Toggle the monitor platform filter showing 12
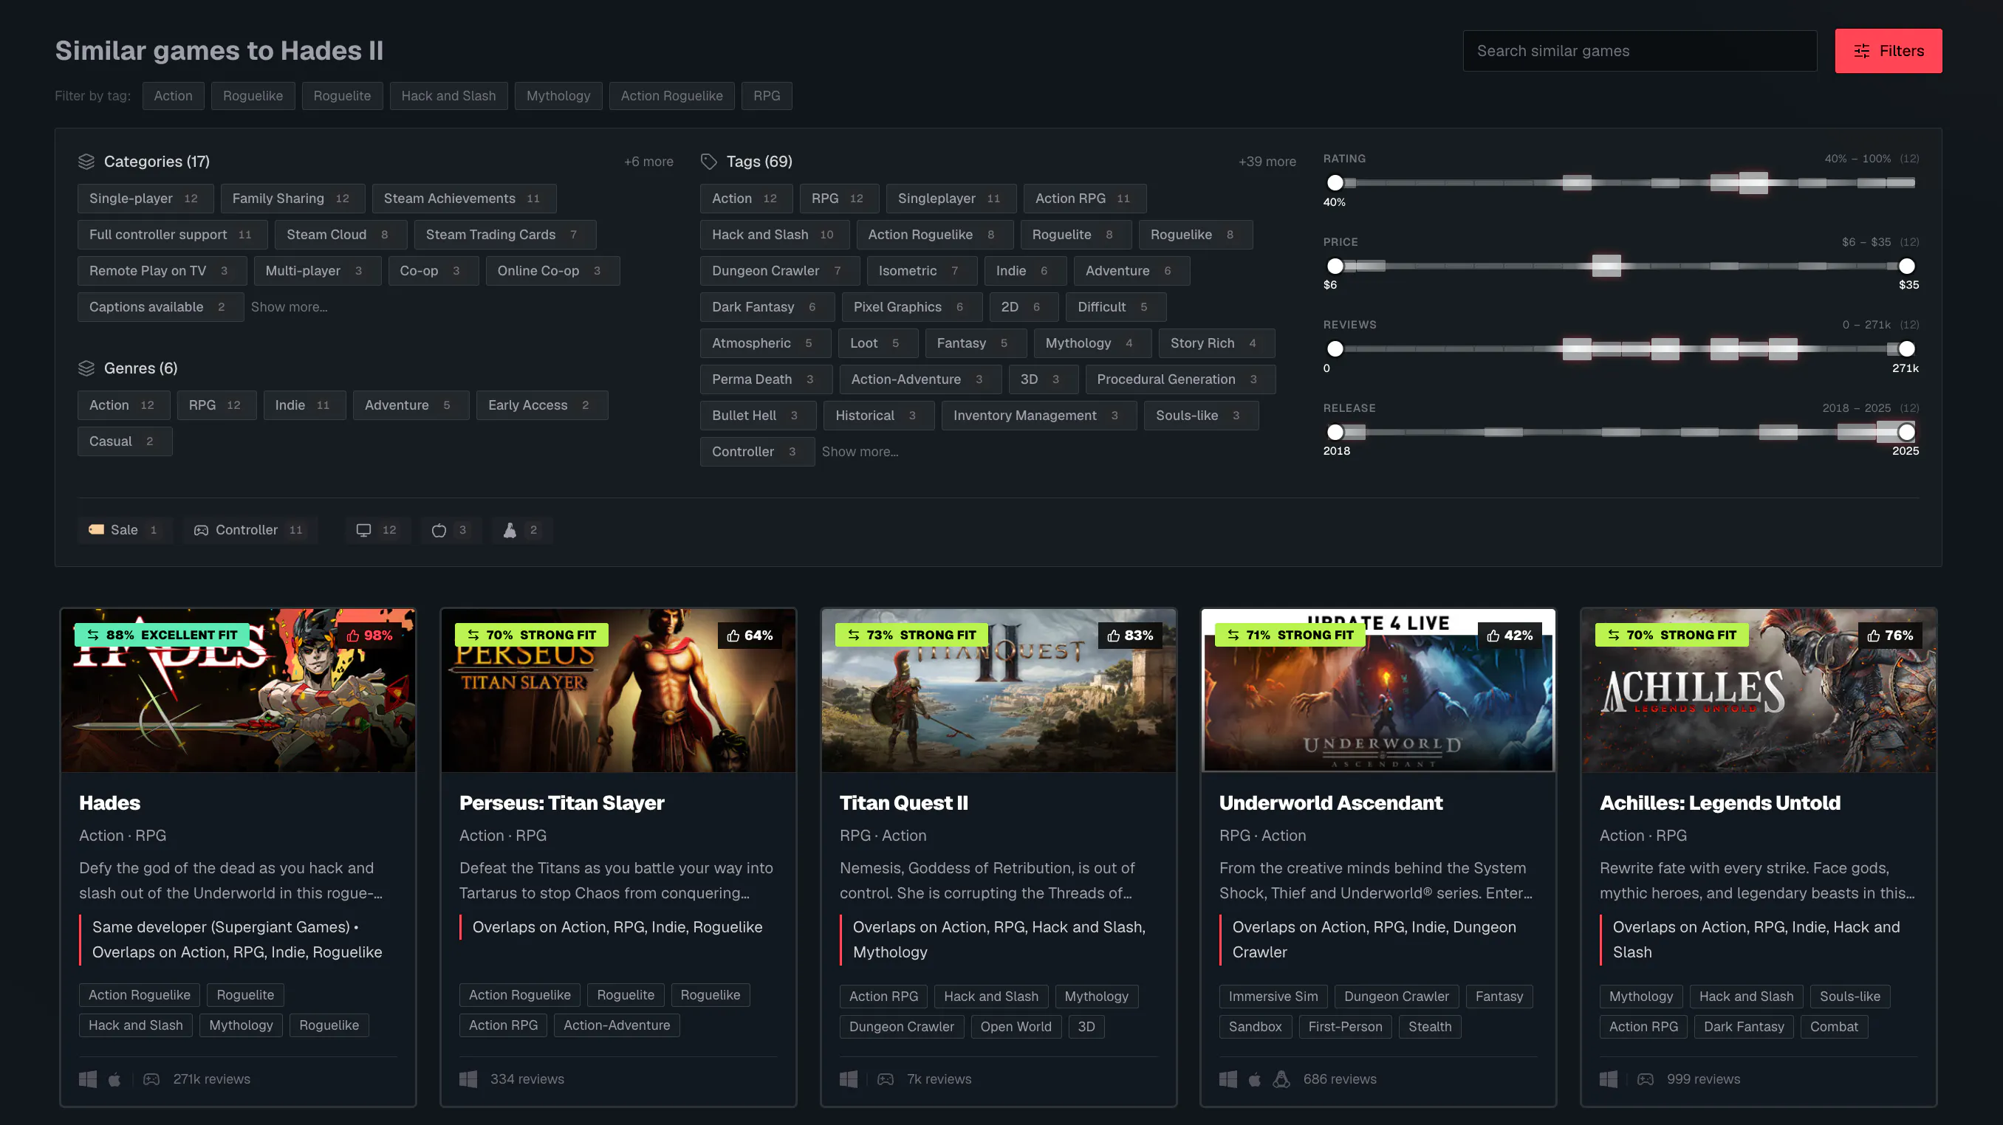This screenshot has width=2003, height=1125. pos(377,530)
